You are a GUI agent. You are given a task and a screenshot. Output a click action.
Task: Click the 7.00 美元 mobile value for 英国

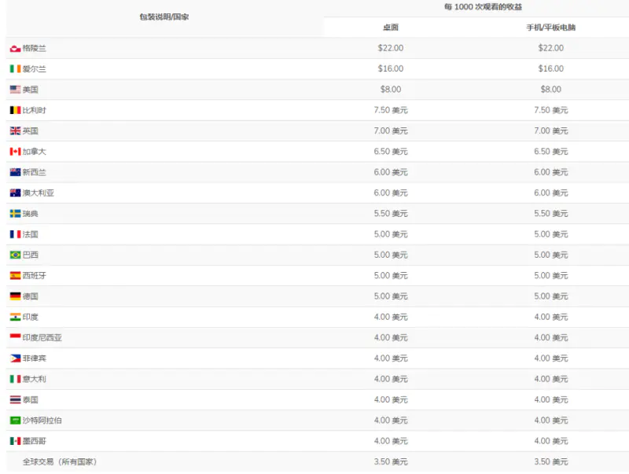[x=550, y=131]
